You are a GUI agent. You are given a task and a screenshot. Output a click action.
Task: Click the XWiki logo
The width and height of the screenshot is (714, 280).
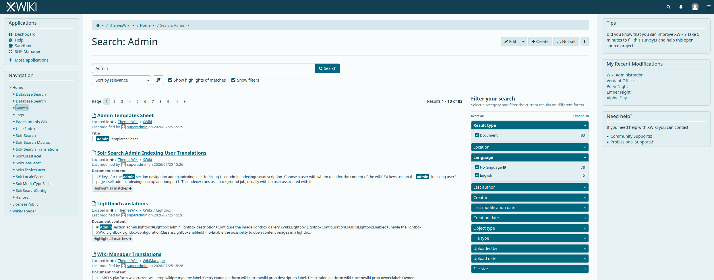[21, 7]
